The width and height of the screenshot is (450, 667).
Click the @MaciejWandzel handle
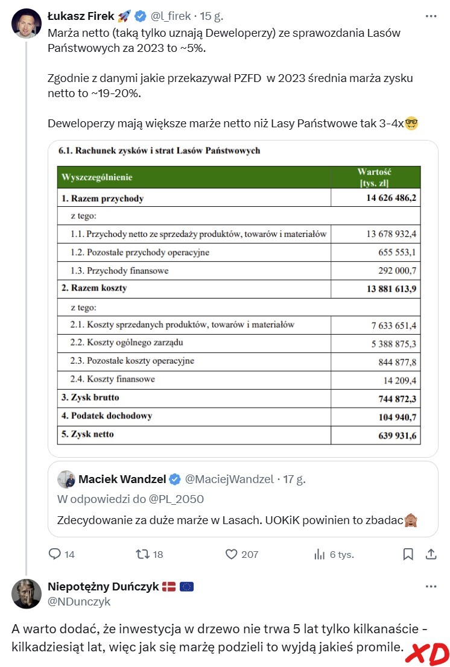(x=228, y=480)
